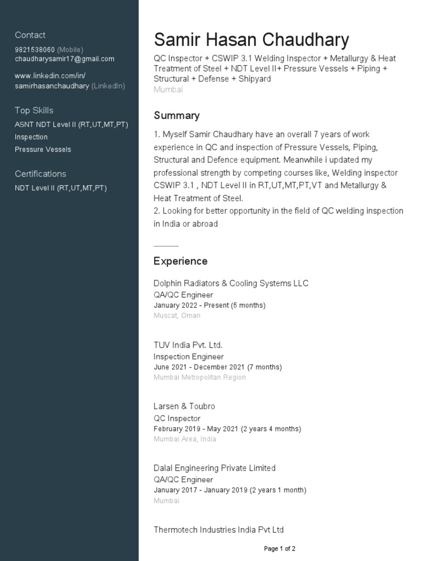Click the Summary section heading
Image resolution: width=421 pixels, height=561 pixels.
tap(177, 116)
